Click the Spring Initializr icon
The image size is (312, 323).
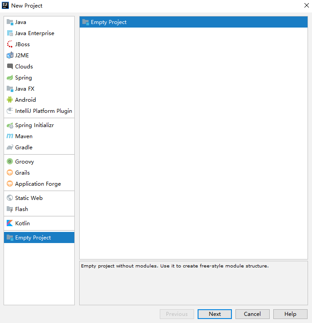pos(10,125)
